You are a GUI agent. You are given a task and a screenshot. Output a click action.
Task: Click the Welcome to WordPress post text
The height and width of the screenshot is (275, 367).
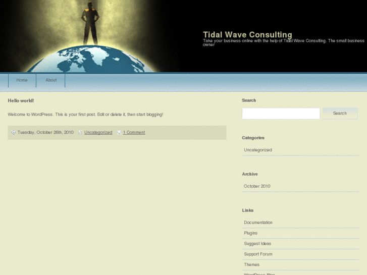click(x=85, y=115)
